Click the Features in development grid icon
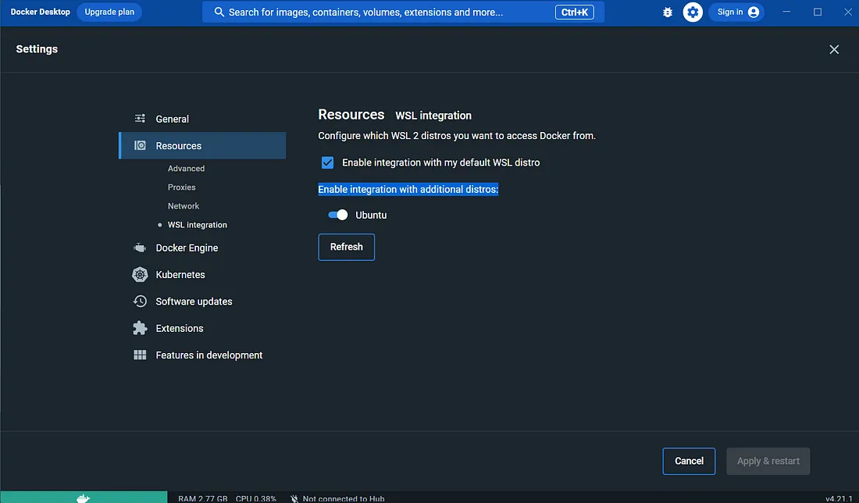 (x=141, y=355)
